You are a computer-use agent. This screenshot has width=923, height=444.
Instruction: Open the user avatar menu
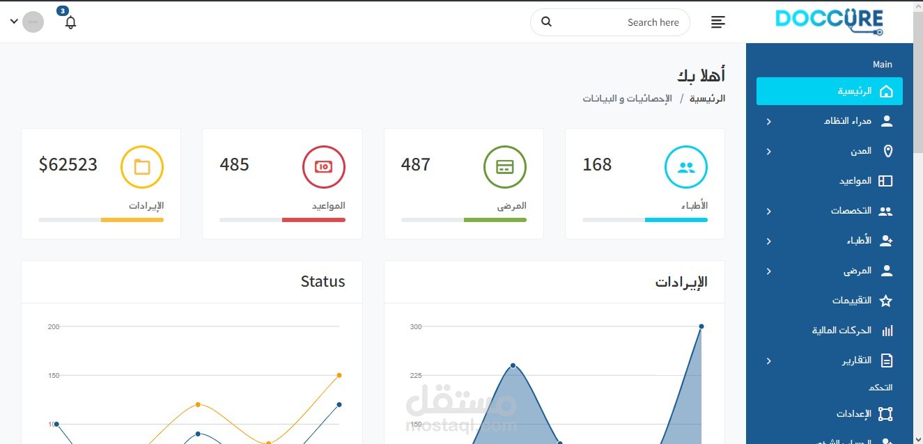33,22
